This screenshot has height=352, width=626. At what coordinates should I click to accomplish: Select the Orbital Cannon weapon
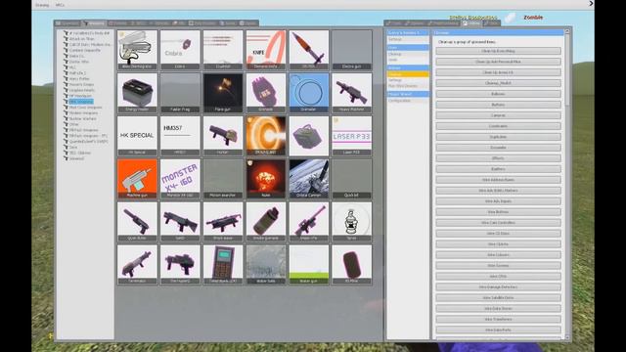(309, 178)
